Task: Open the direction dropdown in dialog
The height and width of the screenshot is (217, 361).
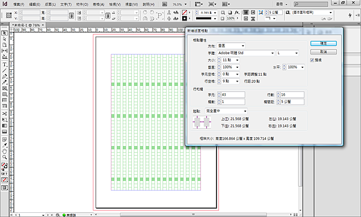Action: click(231, 46)
